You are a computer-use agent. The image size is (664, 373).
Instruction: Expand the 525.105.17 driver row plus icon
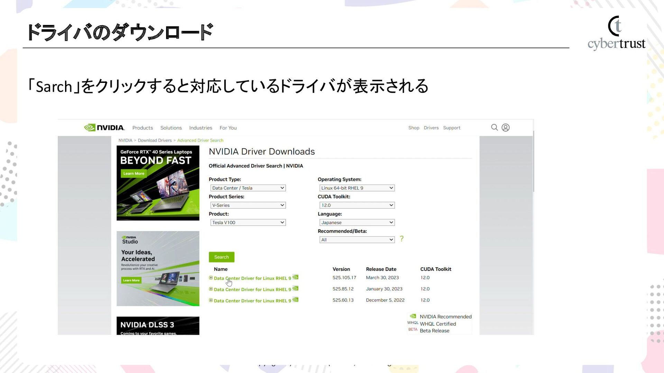[x=211, y=278]
